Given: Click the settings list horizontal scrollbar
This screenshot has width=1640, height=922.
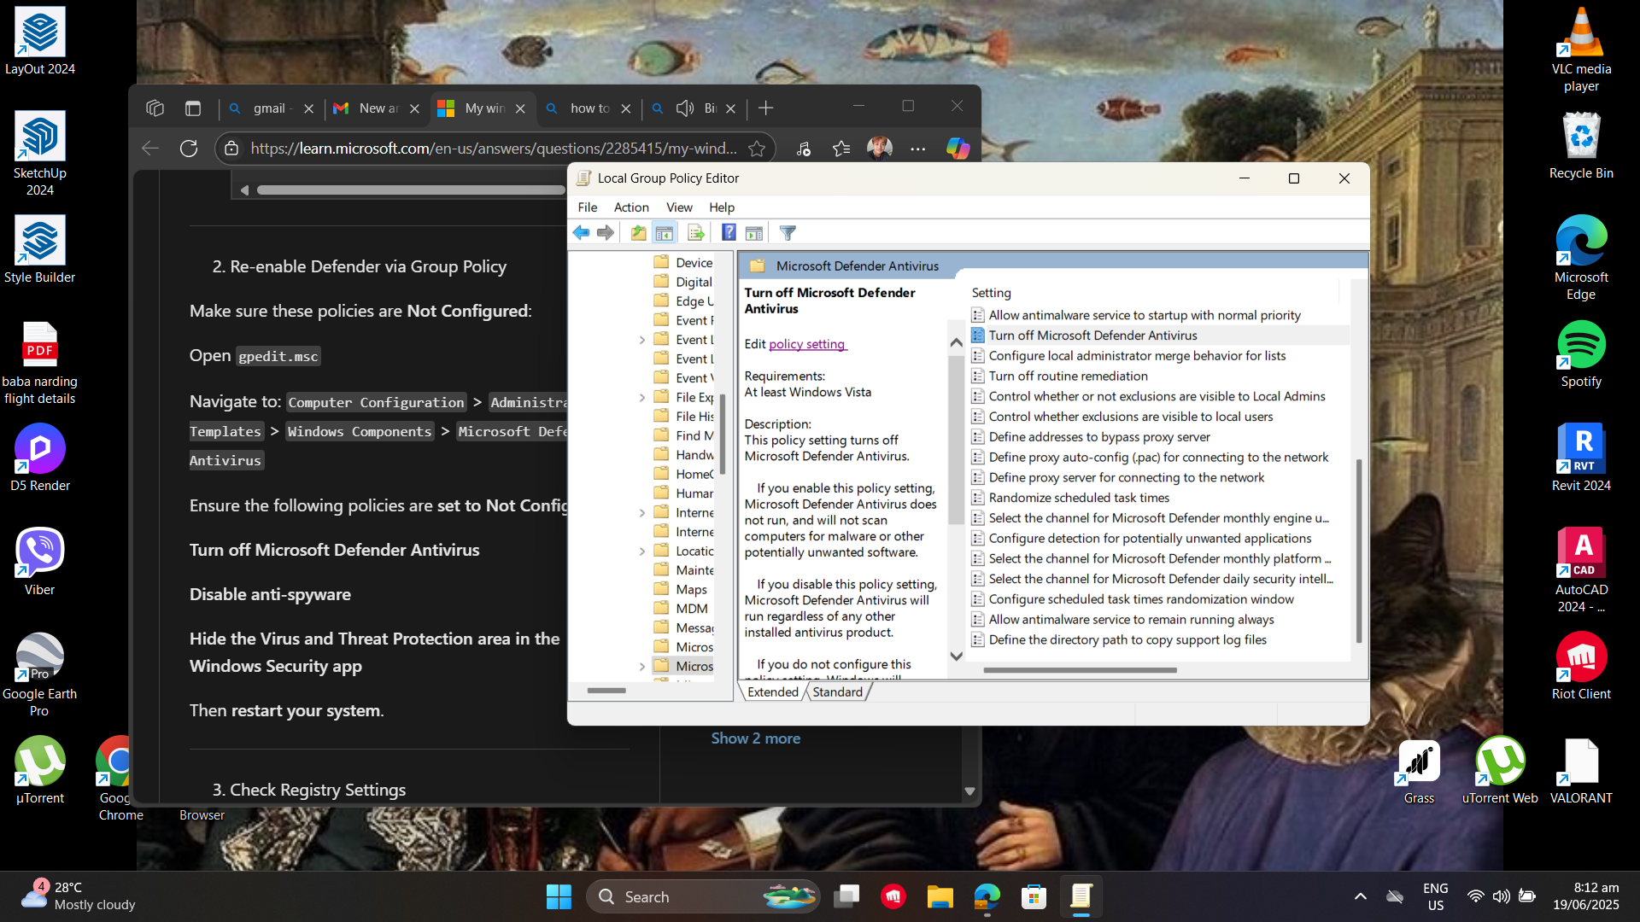Looking at the screenshot, I should [x=1080, y=670].
